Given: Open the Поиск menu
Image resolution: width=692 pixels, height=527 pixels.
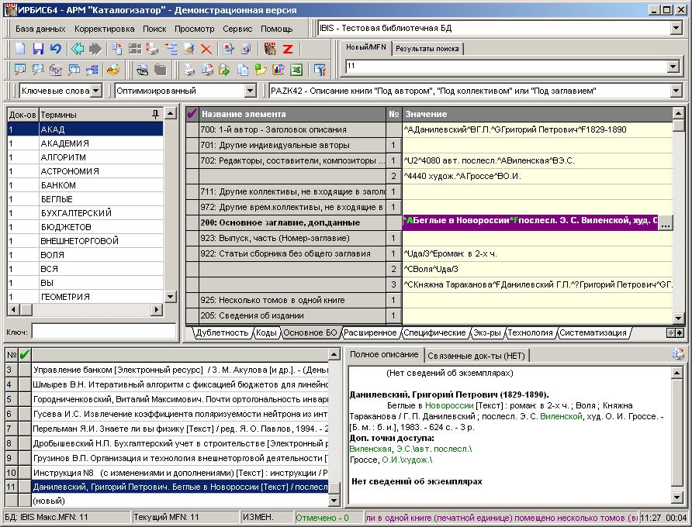Looking at the screenshot, I should (154, 29).
